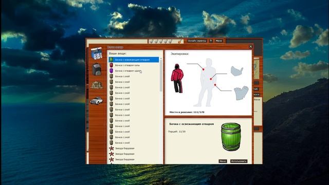Open the question mark help button

pos(211,41)
